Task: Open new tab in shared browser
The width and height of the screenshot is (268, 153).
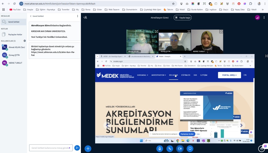Action: pyautogui.click(x=185, y=56)
